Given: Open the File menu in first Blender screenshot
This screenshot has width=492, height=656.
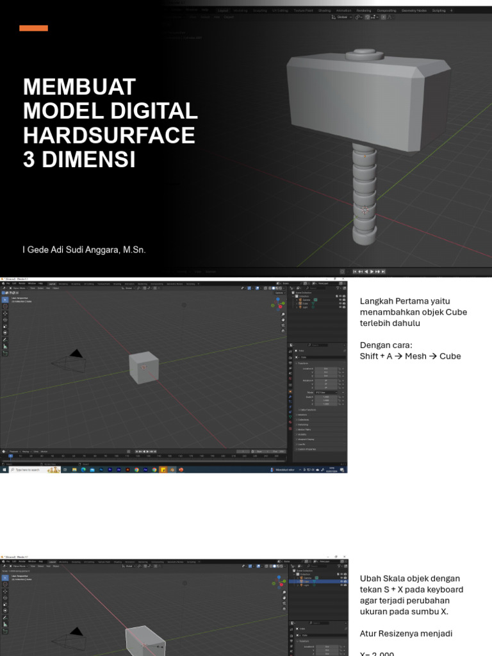Looking at the screenshot, I should [x=8, y=284].
